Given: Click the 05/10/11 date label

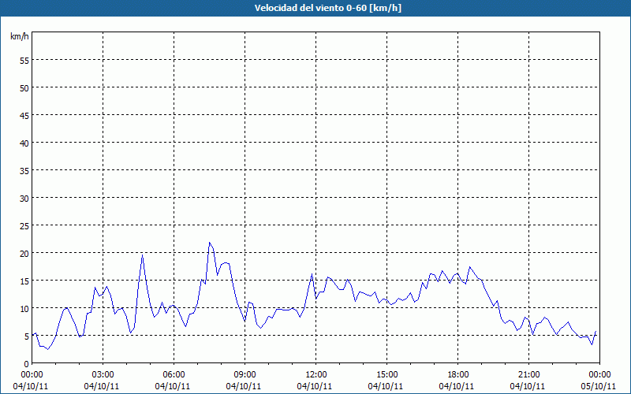Looking at the screenshot, I should (x=599, y=386).
